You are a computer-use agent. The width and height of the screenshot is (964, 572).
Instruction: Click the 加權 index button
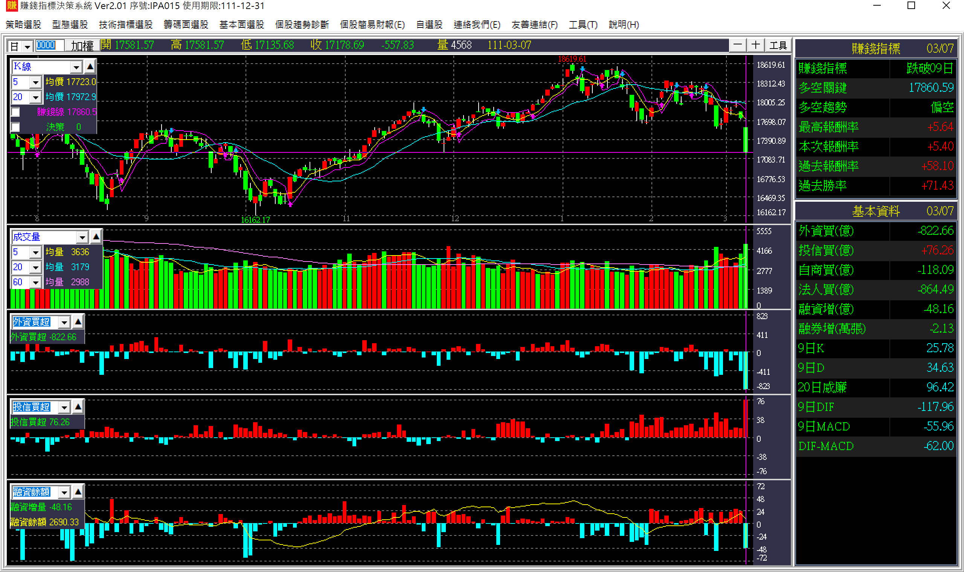(82, 46)
